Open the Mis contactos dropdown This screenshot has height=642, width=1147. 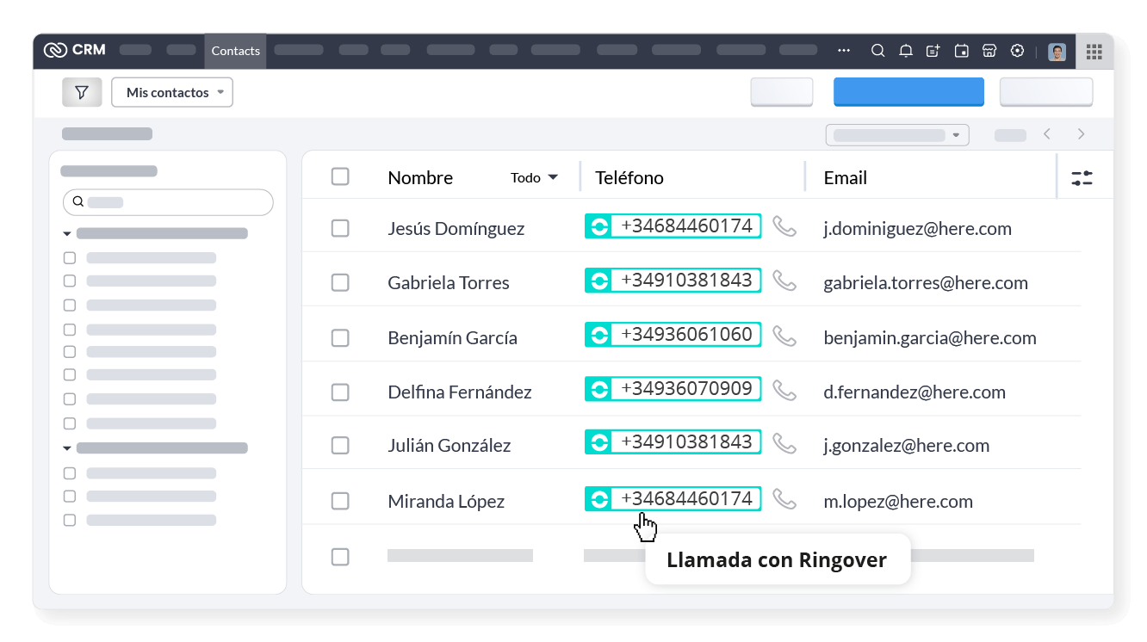click(171, 91)
